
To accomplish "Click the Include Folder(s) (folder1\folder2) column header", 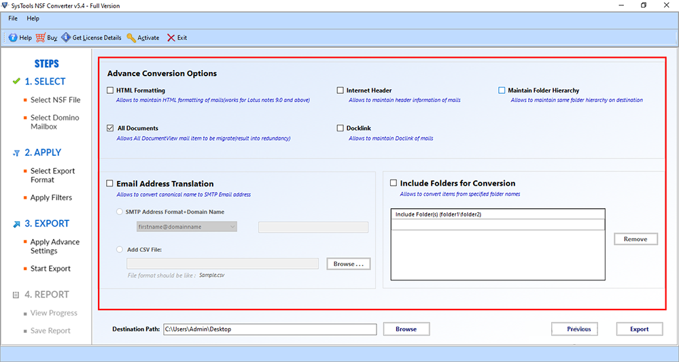I will point(498,214).
